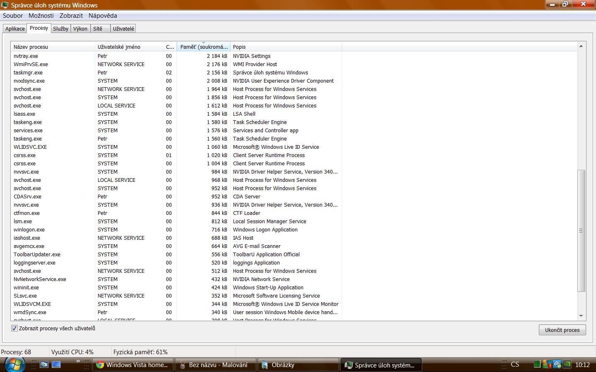Click the scroll down arrow of process list
Screen dimensions: 596x372
581,316
